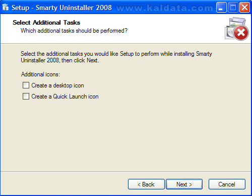The width and height of the screenshot is (252, 196).
Task: Click the installer wizard image at top right
Action: coord(237,29)
